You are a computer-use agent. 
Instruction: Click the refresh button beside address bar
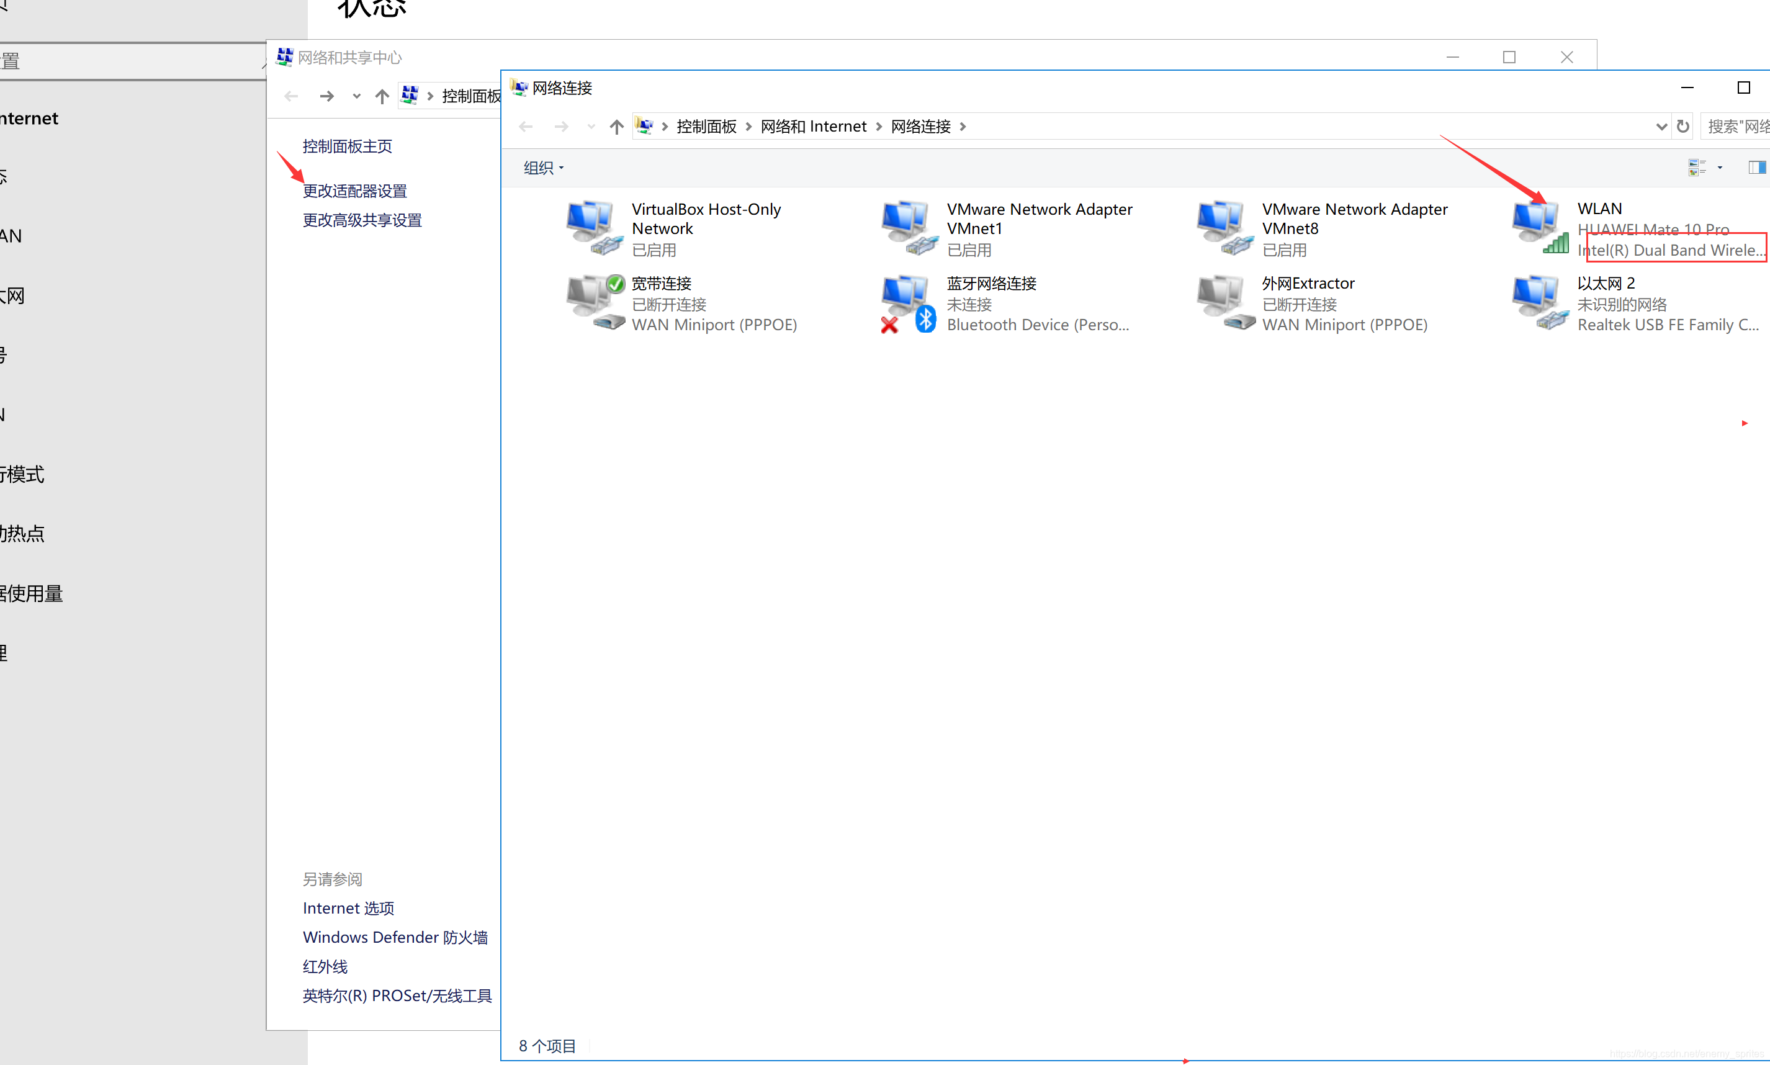(x=1682, y=127)
